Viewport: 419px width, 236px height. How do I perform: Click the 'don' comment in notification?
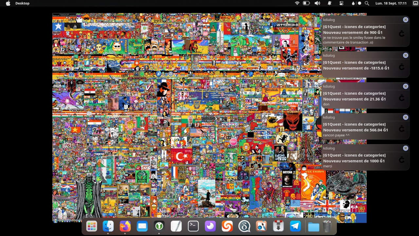tap(326, 104)
